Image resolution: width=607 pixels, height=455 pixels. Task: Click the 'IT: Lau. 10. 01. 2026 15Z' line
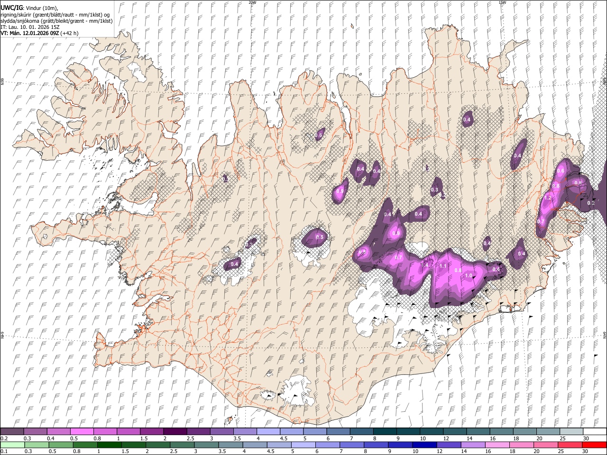tap(30, 27)
